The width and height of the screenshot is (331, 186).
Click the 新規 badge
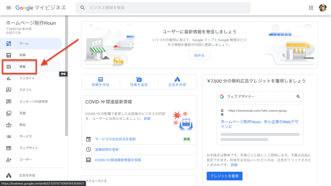point(187,139)
